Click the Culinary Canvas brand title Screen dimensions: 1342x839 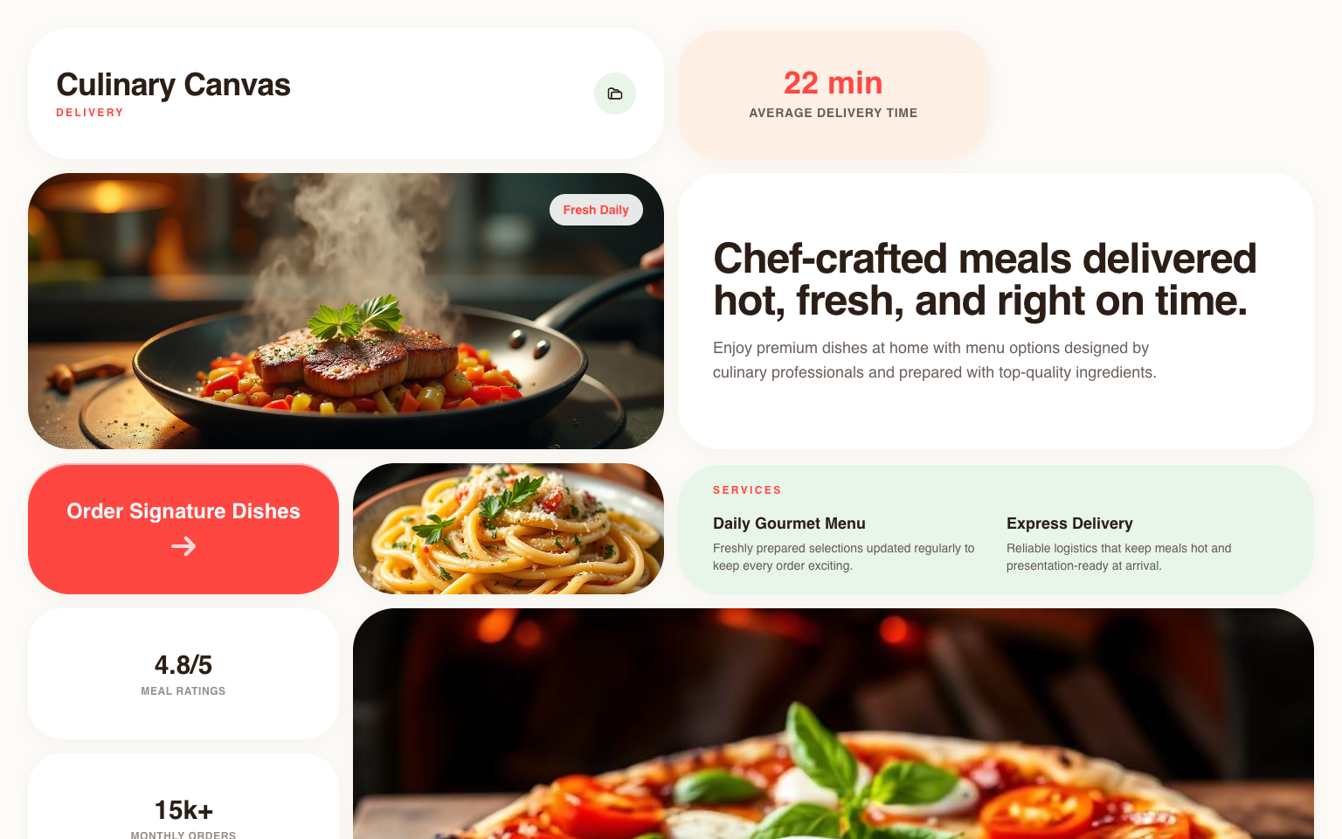click(173, 85)
